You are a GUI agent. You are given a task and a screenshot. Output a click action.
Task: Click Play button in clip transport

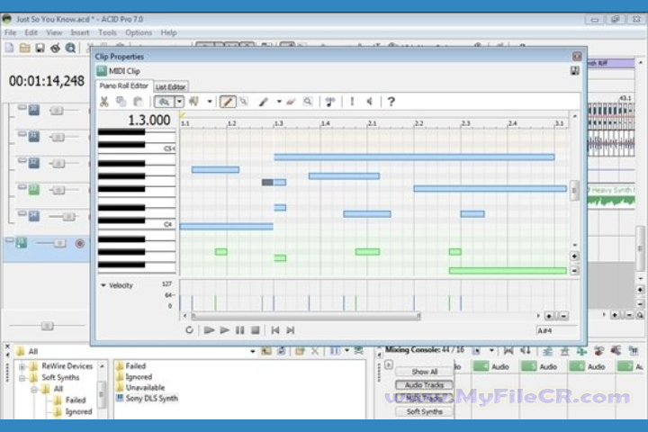(224, 330)
